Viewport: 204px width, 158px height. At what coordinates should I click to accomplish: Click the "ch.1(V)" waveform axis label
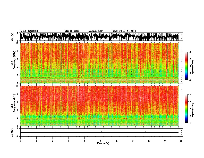pos(12,37)
